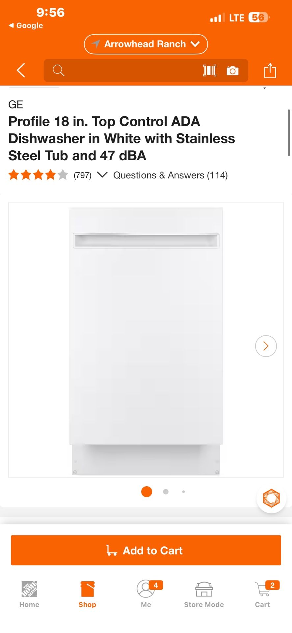
Task: Switch to the Store Mode tab
Action: click(204, 594)
